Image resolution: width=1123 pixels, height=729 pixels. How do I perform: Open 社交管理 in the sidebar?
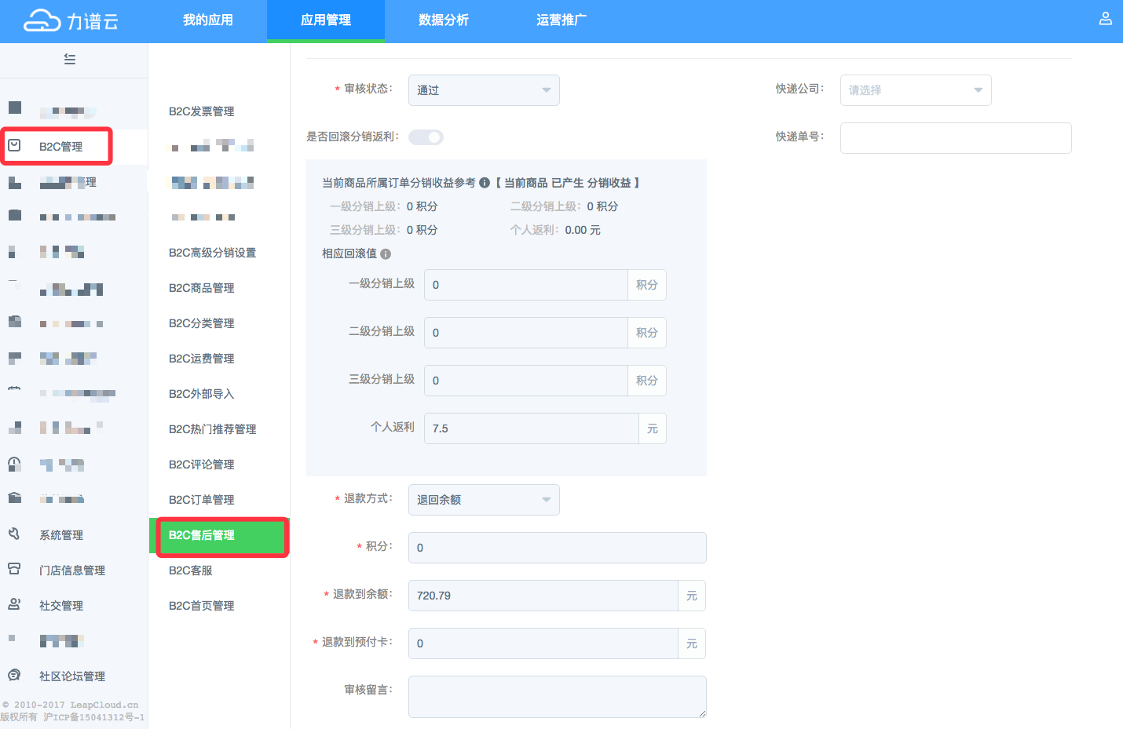click(x=61, y=606)
